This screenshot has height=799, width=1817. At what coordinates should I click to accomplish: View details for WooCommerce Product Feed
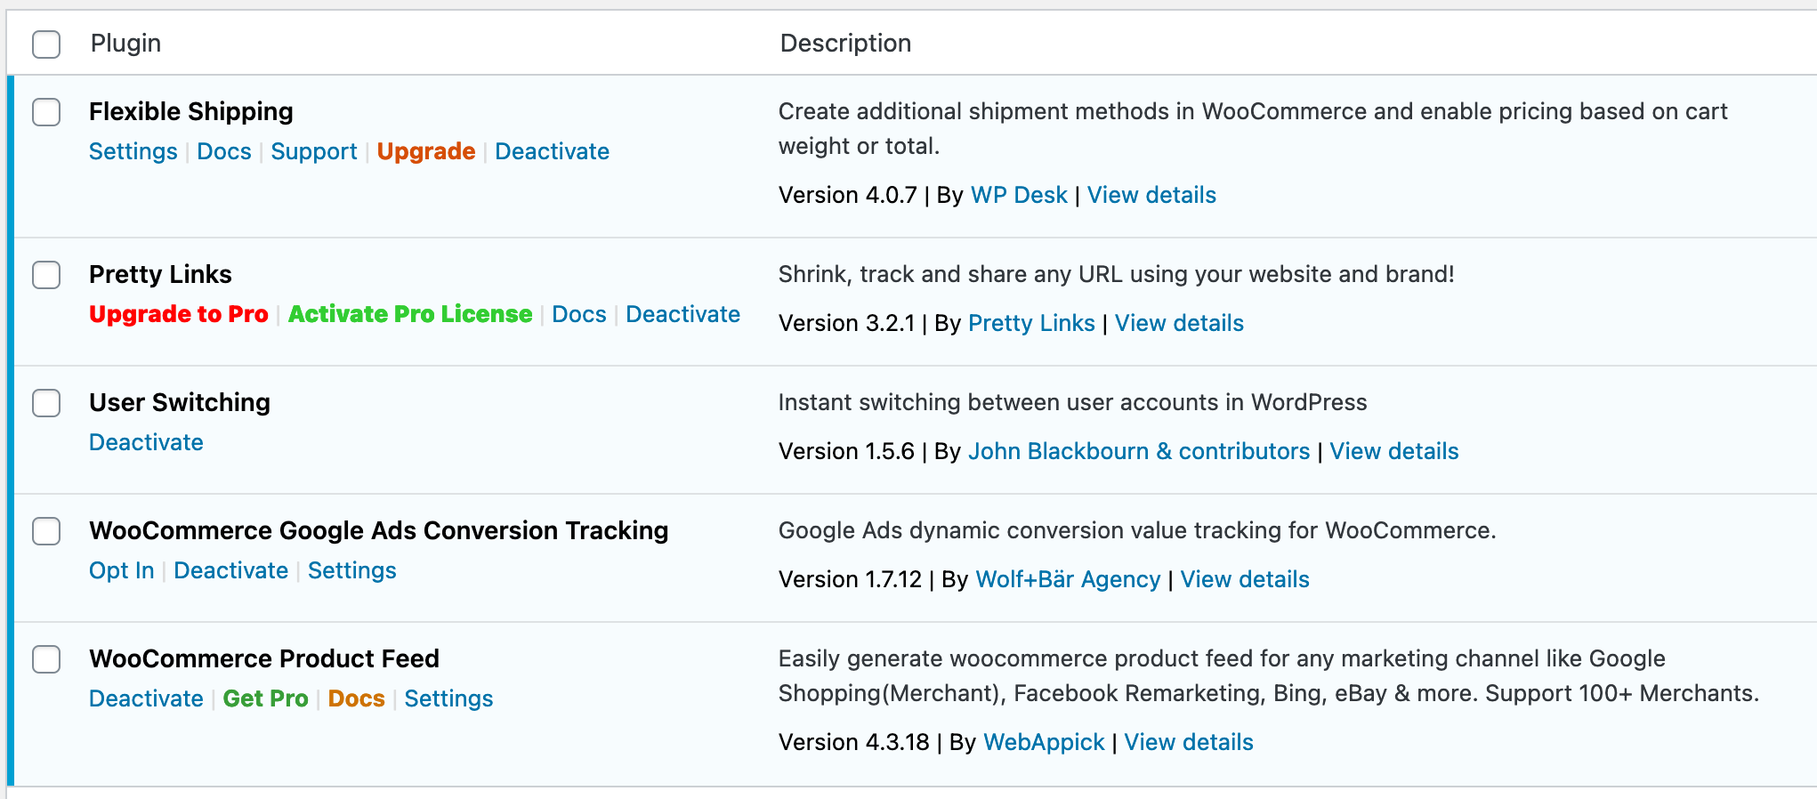tap(1189, 742)
